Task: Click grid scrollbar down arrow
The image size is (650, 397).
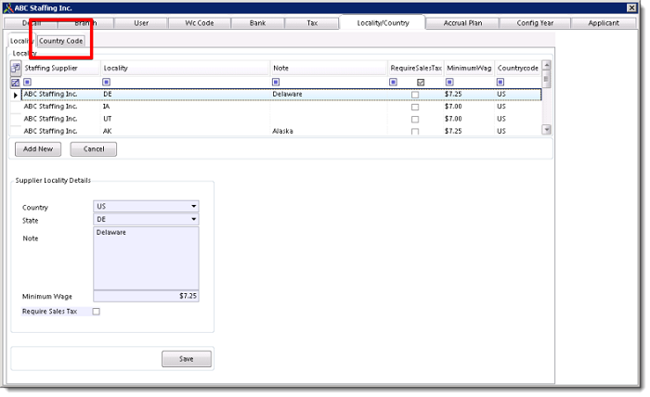Action: pyautogui.click(x=546, y=130)
